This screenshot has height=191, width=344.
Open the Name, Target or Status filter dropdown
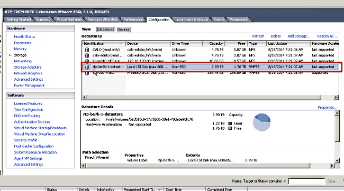pos(285,181)
